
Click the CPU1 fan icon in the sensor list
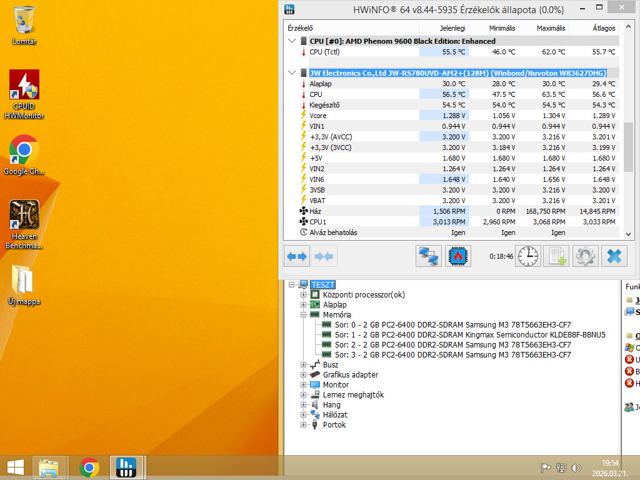click(x=304, y=222)
